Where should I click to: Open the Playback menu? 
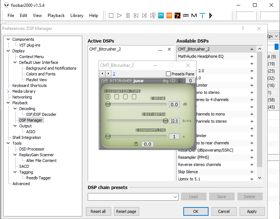pos(56,16)
